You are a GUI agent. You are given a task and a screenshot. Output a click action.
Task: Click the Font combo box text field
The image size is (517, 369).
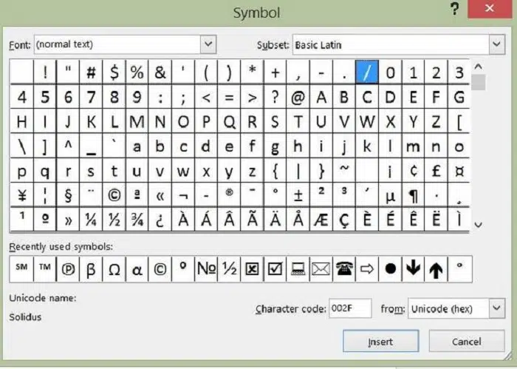coord(117,44)
